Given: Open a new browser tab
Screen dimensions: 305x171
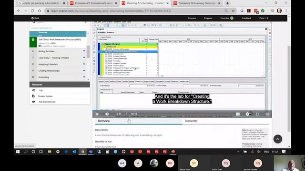Looking at the screenshot, I should pyautogui.click(x=227, y=3).
